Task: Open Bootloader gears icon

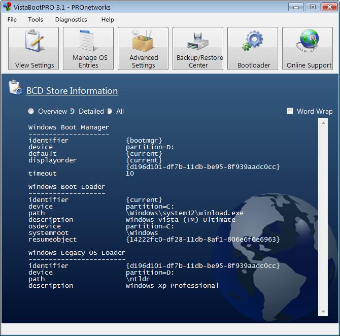Action: (x=252, y=41)
